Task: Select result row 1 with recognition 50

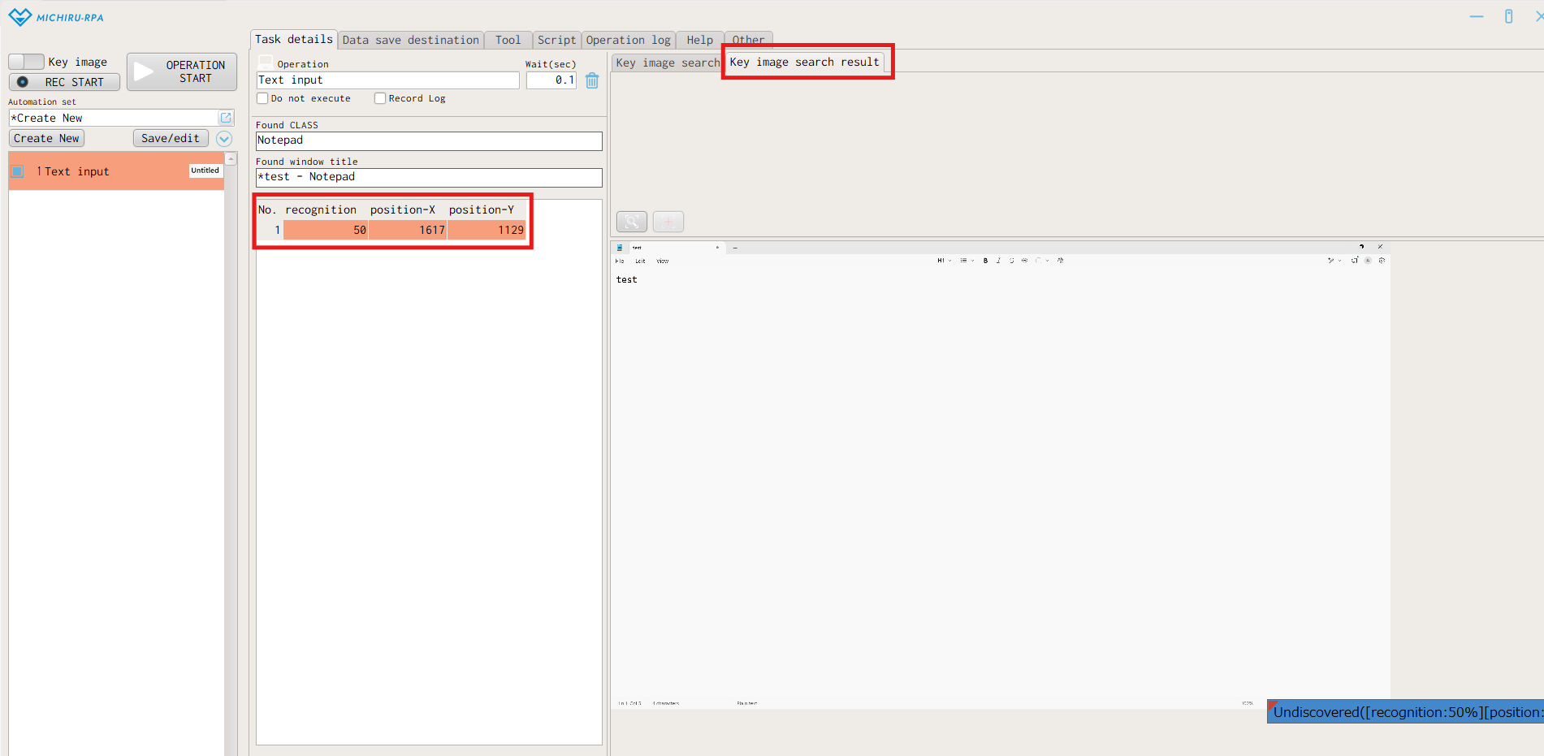Action: pyautogui.click(x=392, y=230)
